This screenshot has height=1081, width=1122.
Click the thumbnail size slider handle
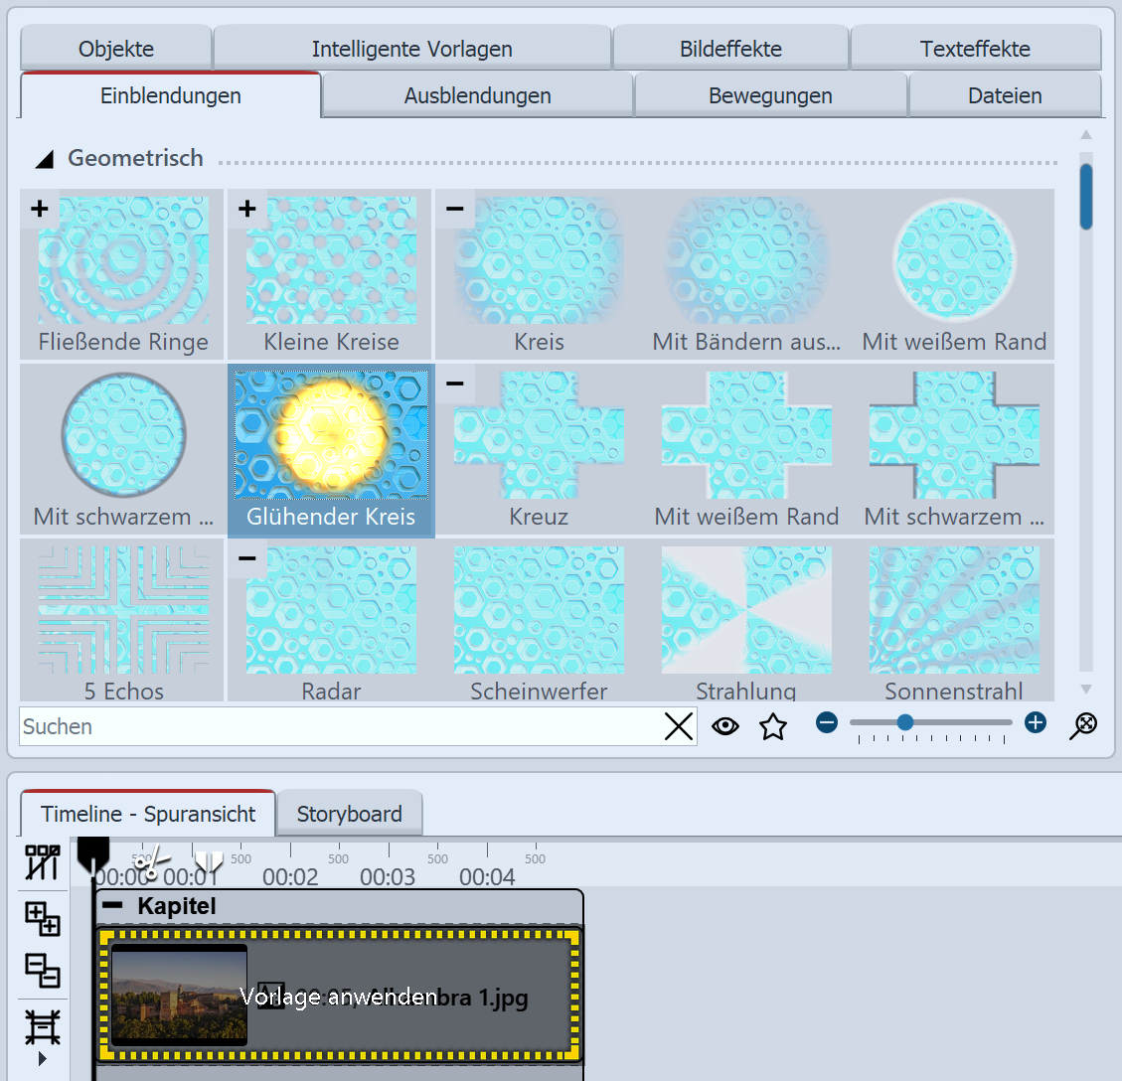904,723
